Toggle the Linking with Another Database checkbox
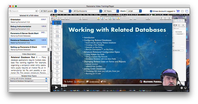 46,79
